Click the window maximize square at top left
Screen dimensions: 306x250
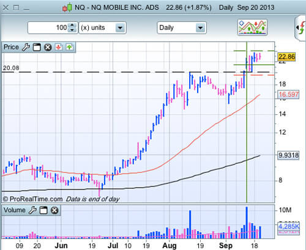point(17,8)
